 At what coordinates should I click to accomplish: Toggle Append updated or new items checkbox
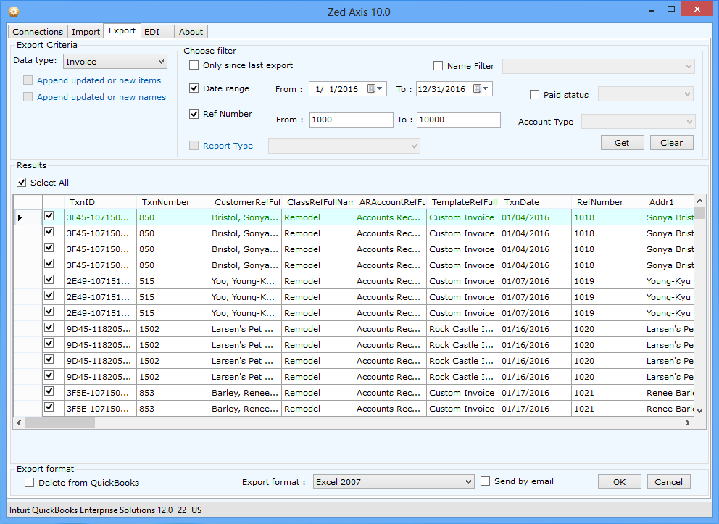[x=28, y=80]
